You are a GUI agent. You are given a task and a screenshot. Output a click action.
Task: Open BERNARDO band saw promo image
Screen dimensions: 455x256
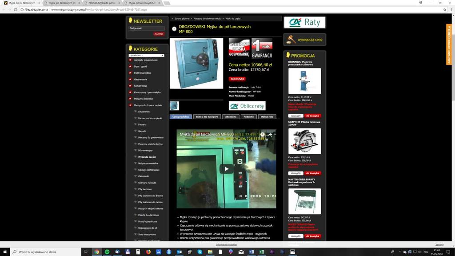[304, 81]
